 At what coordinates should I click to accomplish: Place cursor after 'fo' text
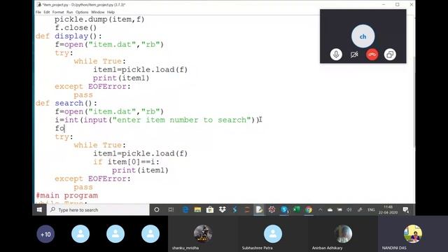point(65,129)
